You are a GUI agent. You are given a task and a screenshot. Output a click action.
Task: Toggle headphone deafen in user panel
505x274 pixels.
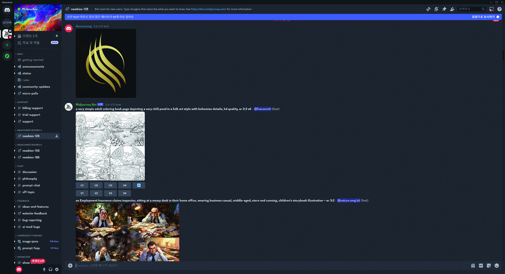51,269
